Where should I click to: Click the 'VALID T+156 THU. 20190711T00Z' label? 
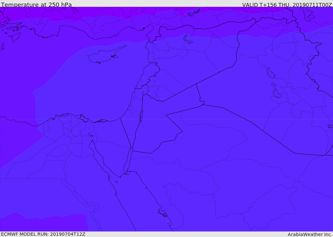[x=287, y=5]
